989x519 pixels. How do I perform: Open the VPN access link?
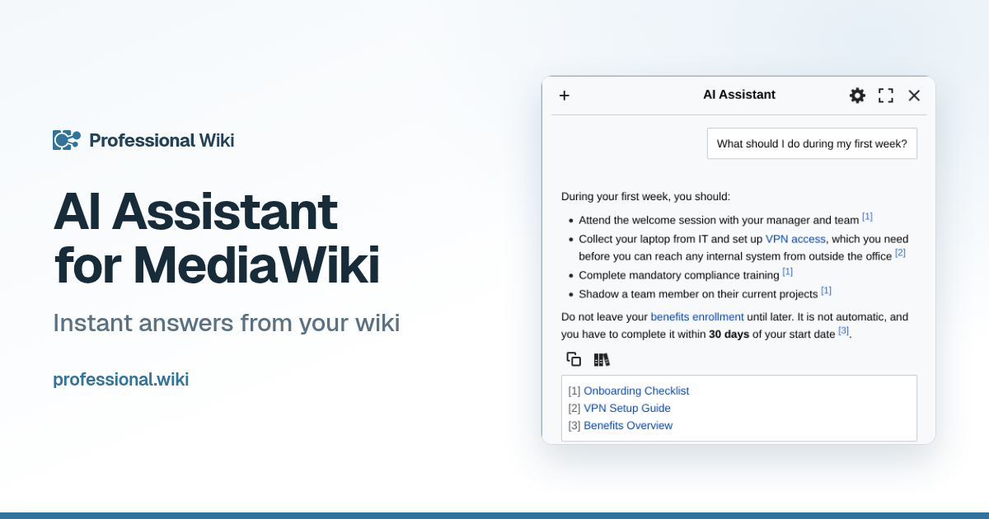(795, 239)
